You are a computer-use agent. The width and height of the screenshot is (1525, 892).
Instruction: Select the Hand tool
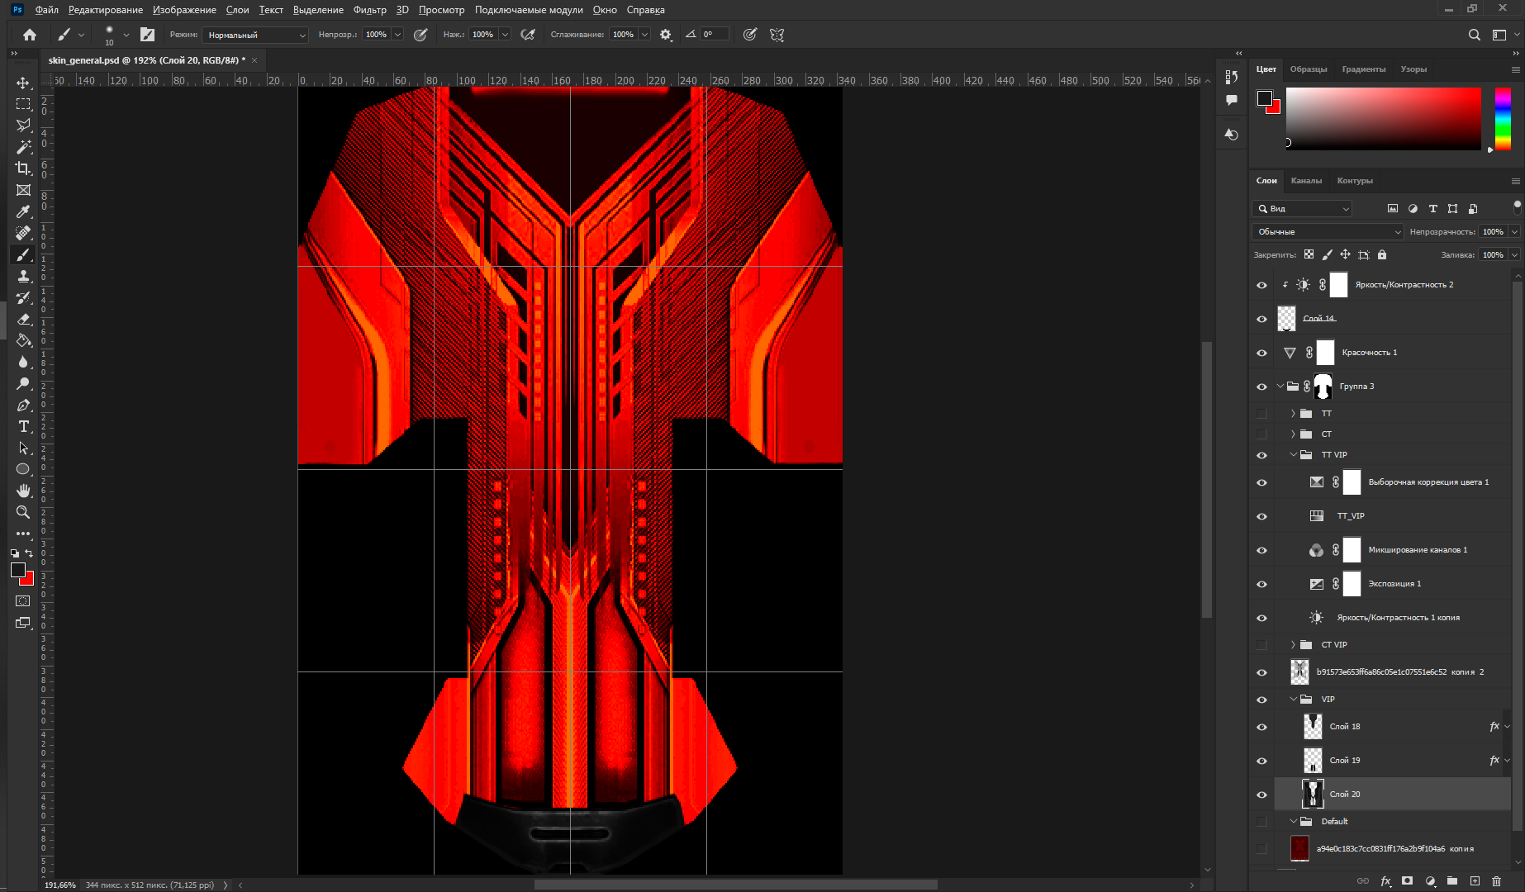coord(23,491)
